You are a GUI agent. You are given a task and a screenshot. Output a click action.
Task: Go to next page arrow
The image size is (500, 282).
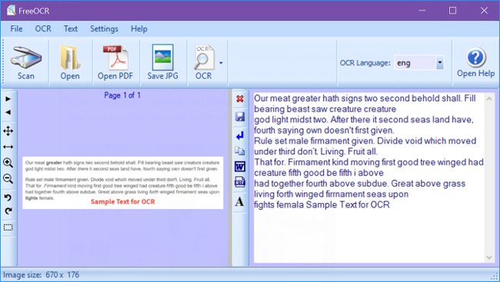pyautogui.click(x=8, y=99)
